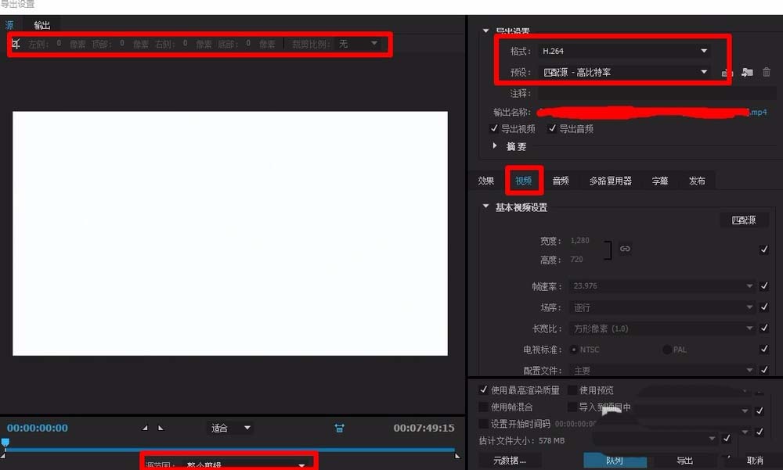
Task: Click the set in/out point icon near timeline
Action: coord(338,428)
